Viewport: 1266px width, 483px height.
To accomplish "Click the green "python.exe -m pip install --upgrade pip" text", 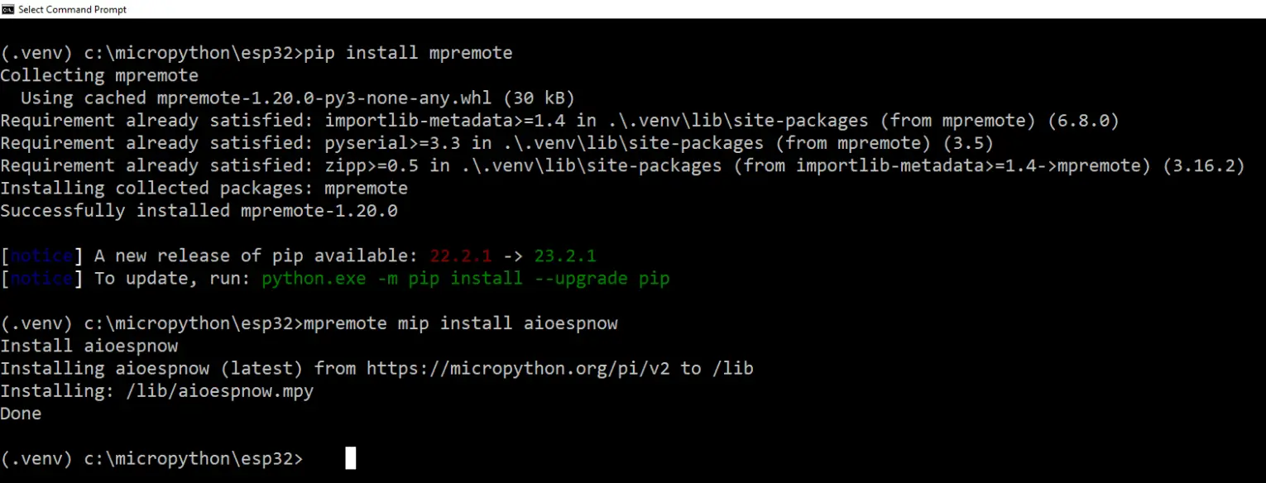I will pyautogui.click(x=465, y=278).
